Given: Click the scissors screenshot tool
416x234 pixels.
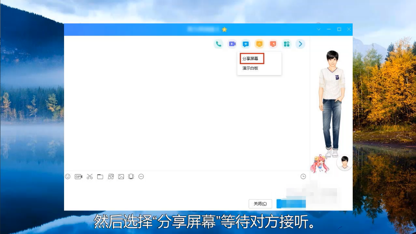Looking at the screenshot, I should pyautogui.click(x=90, y=176).
